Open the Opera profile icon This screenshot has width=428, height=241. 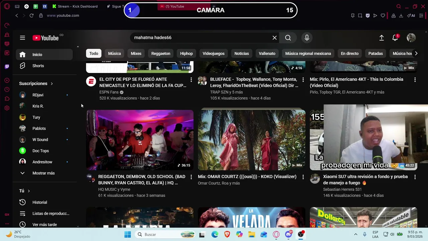[x=394, y=15]
